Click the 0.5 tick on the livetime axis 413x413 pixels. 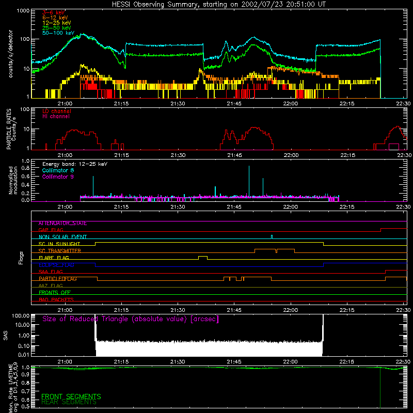pos(26,406)
